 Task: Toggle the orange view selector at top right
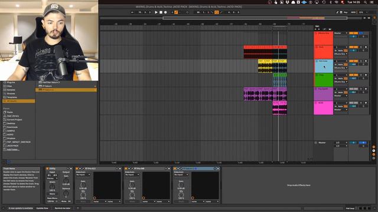pyautogui.click(x=374, y=18)
